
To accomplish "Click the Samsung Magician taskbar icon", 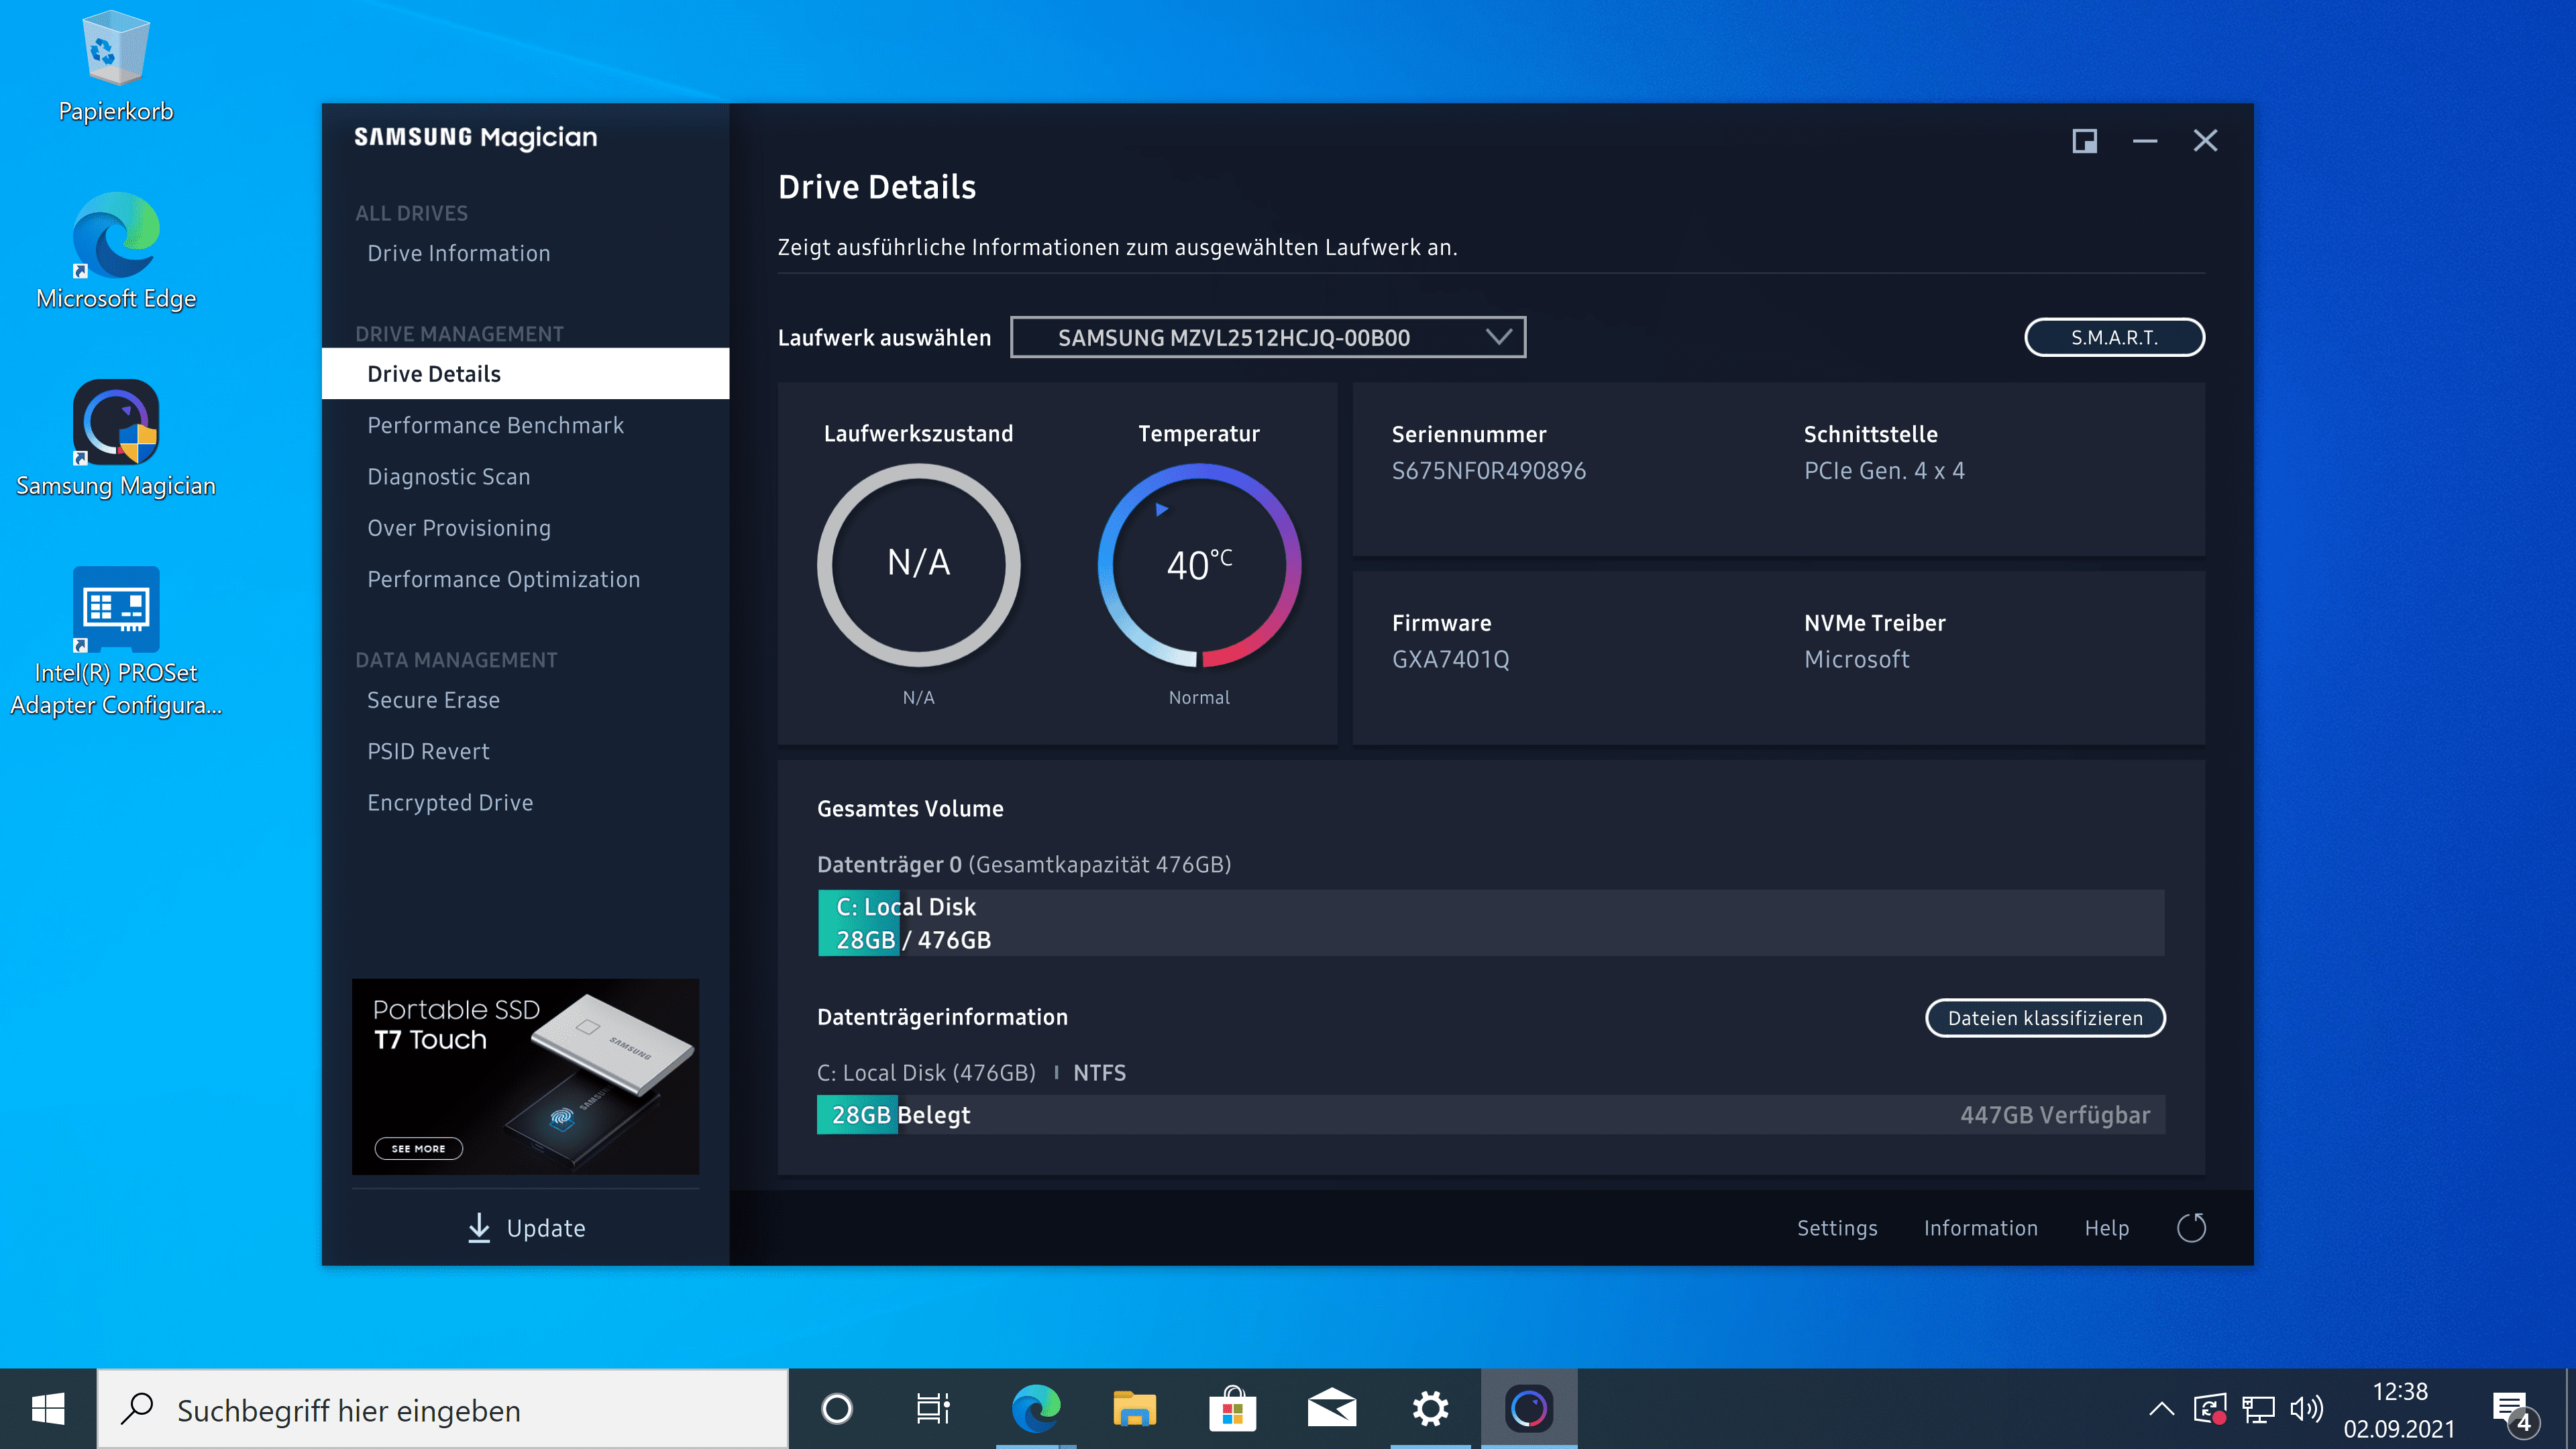I will [1529, 1409].
